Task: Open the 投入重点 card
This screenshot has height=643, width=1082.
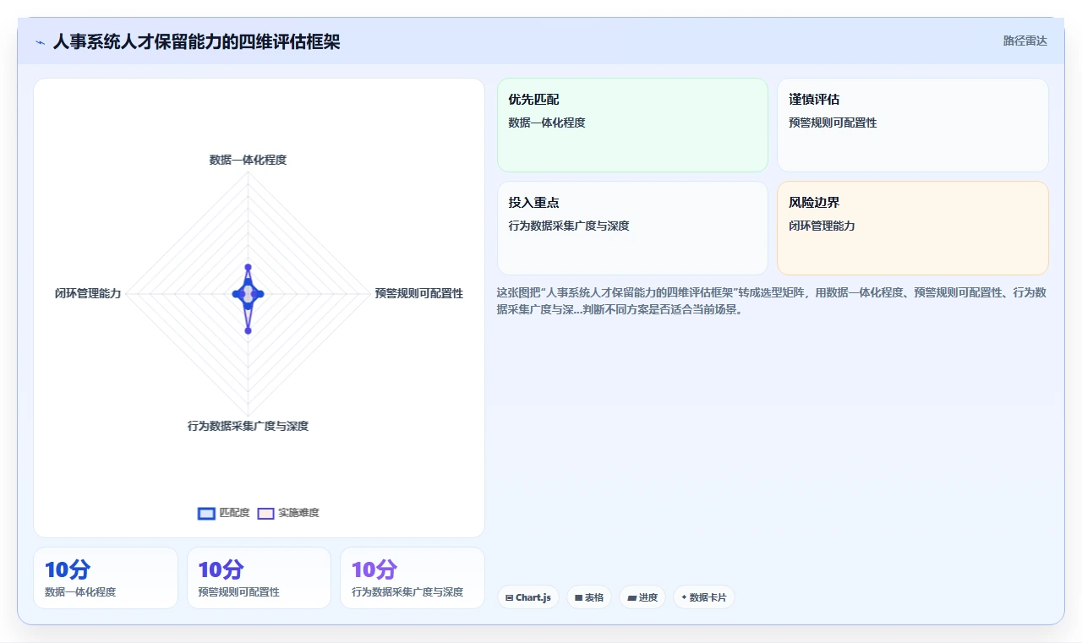Action: click(x=632, y=228)
